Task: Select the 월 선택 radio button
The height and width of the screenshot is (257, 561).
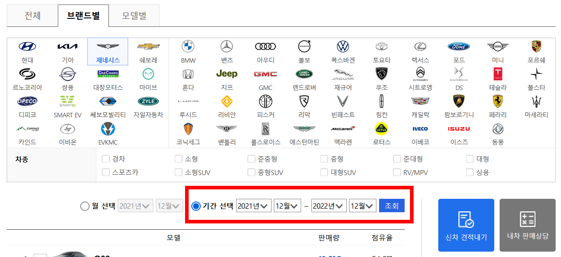Action: click(85, 206)
